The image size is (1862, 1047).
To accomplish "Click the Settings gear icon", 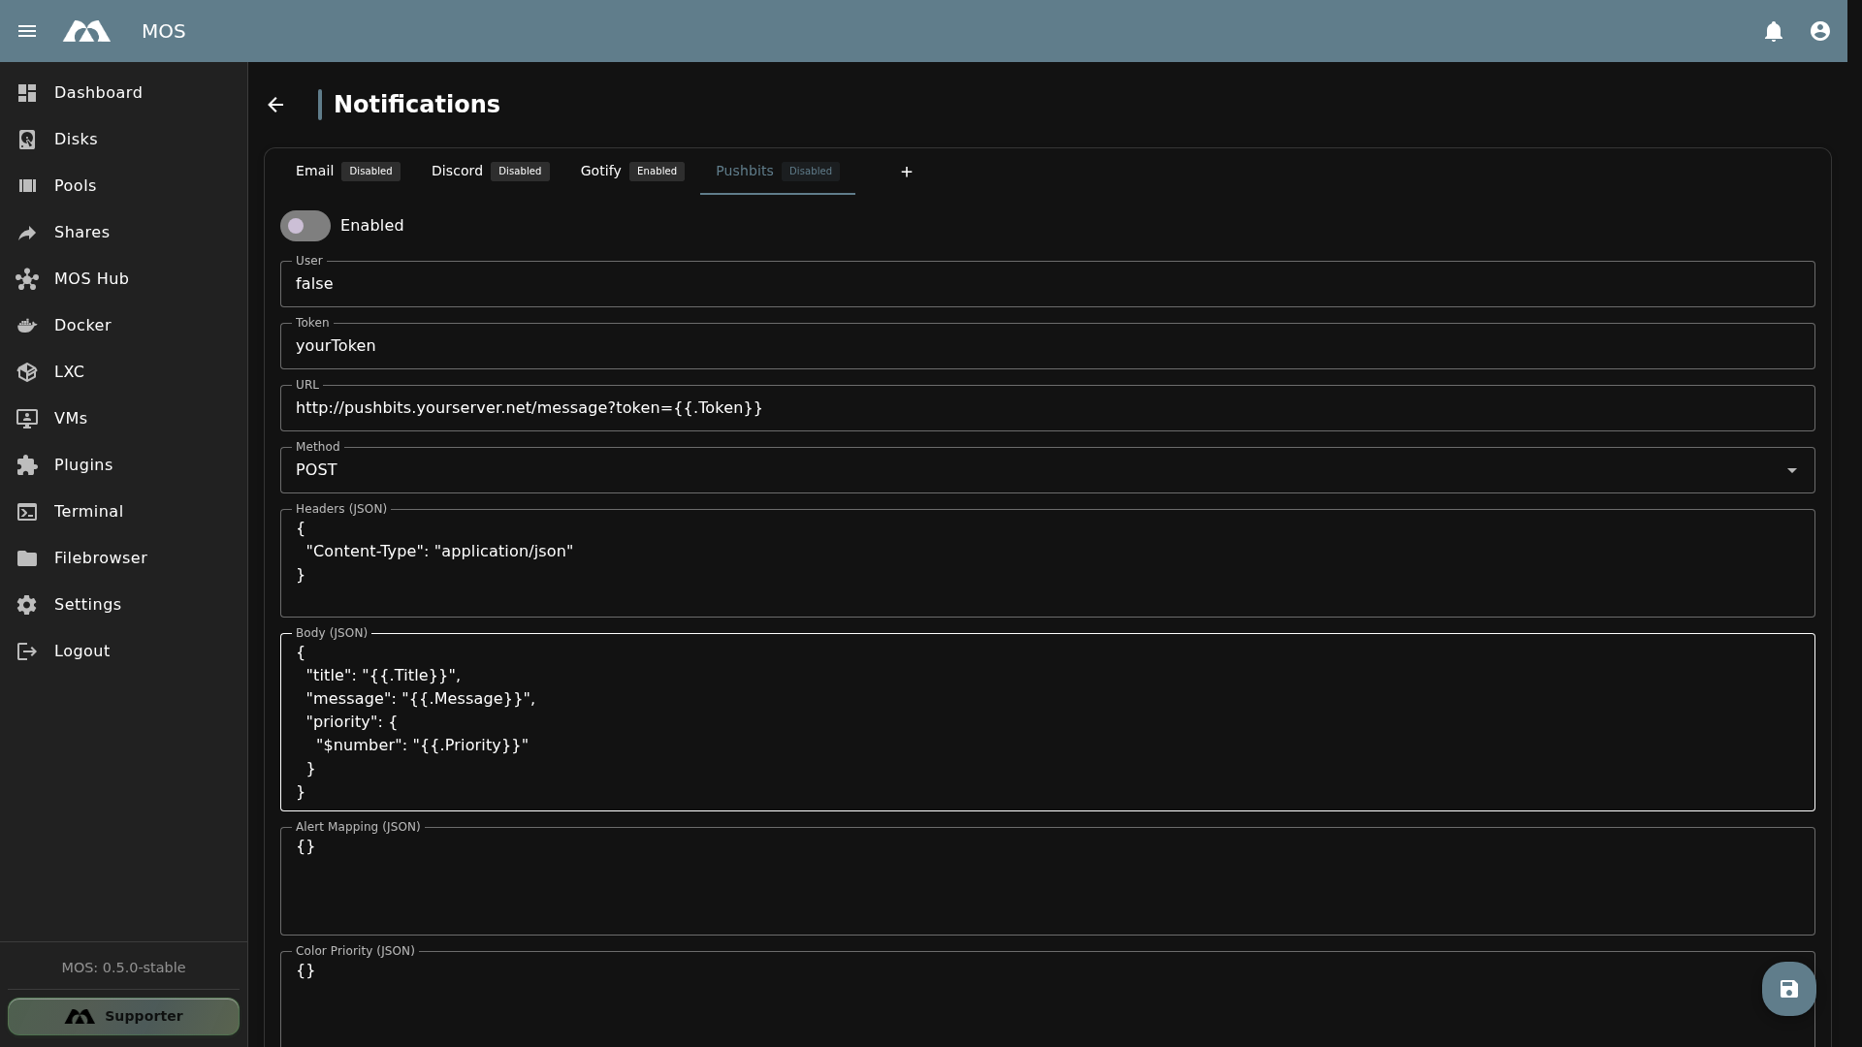I will point(27,605).
